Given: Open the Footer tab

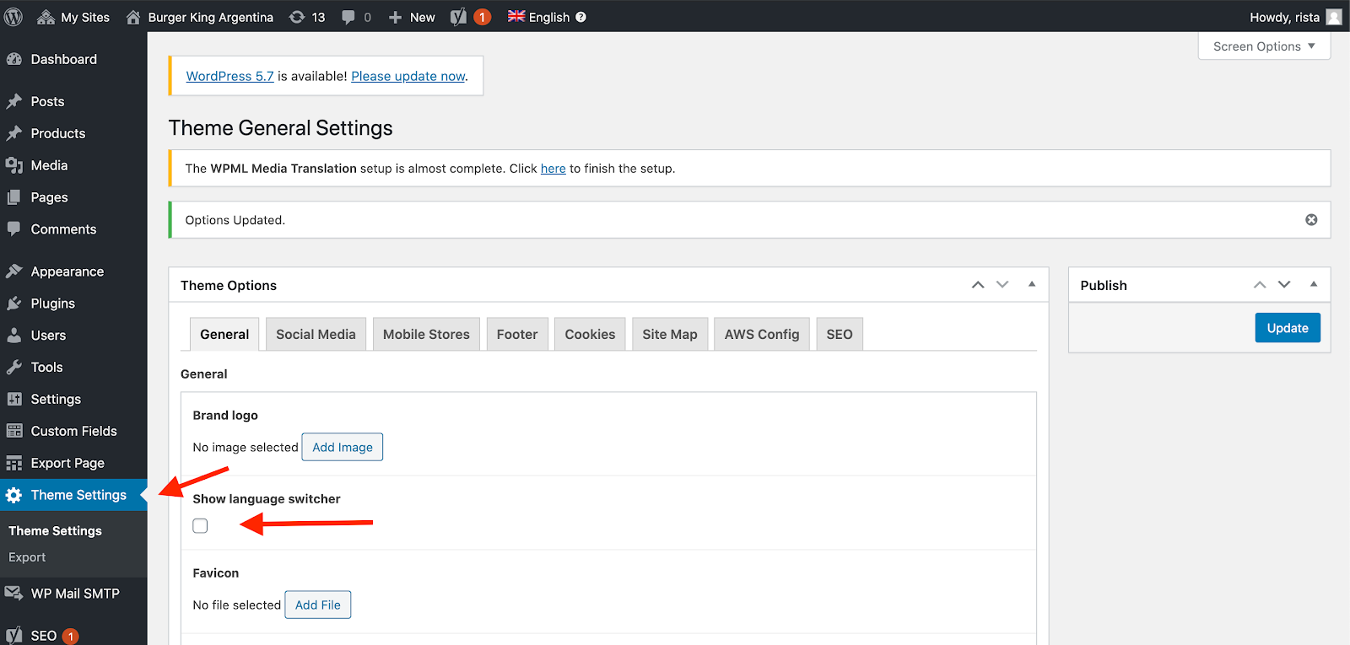Looking at the screenshot, I should [x=517, y=334].
